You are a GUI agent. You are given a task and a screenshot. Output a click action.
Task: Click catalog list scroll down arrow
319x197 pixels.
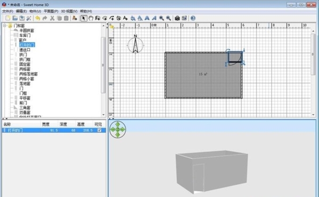[x=103, y=115]
